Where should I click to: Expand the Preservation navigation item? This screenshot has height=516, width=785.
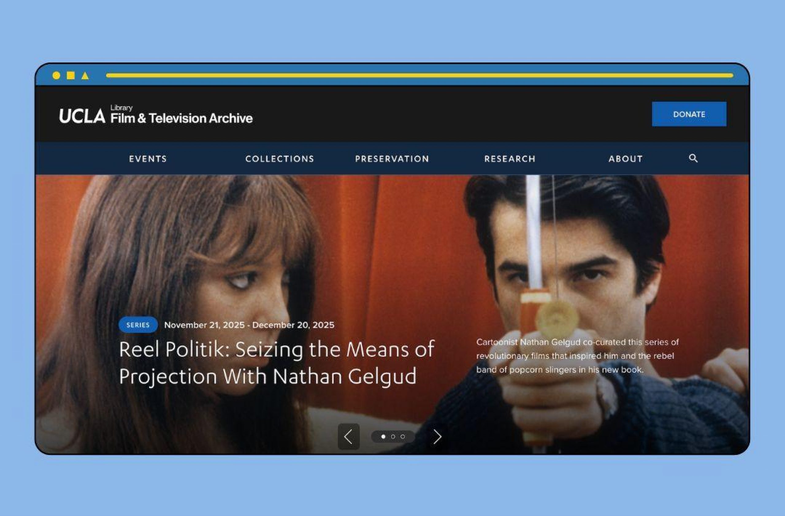(392, 159)
